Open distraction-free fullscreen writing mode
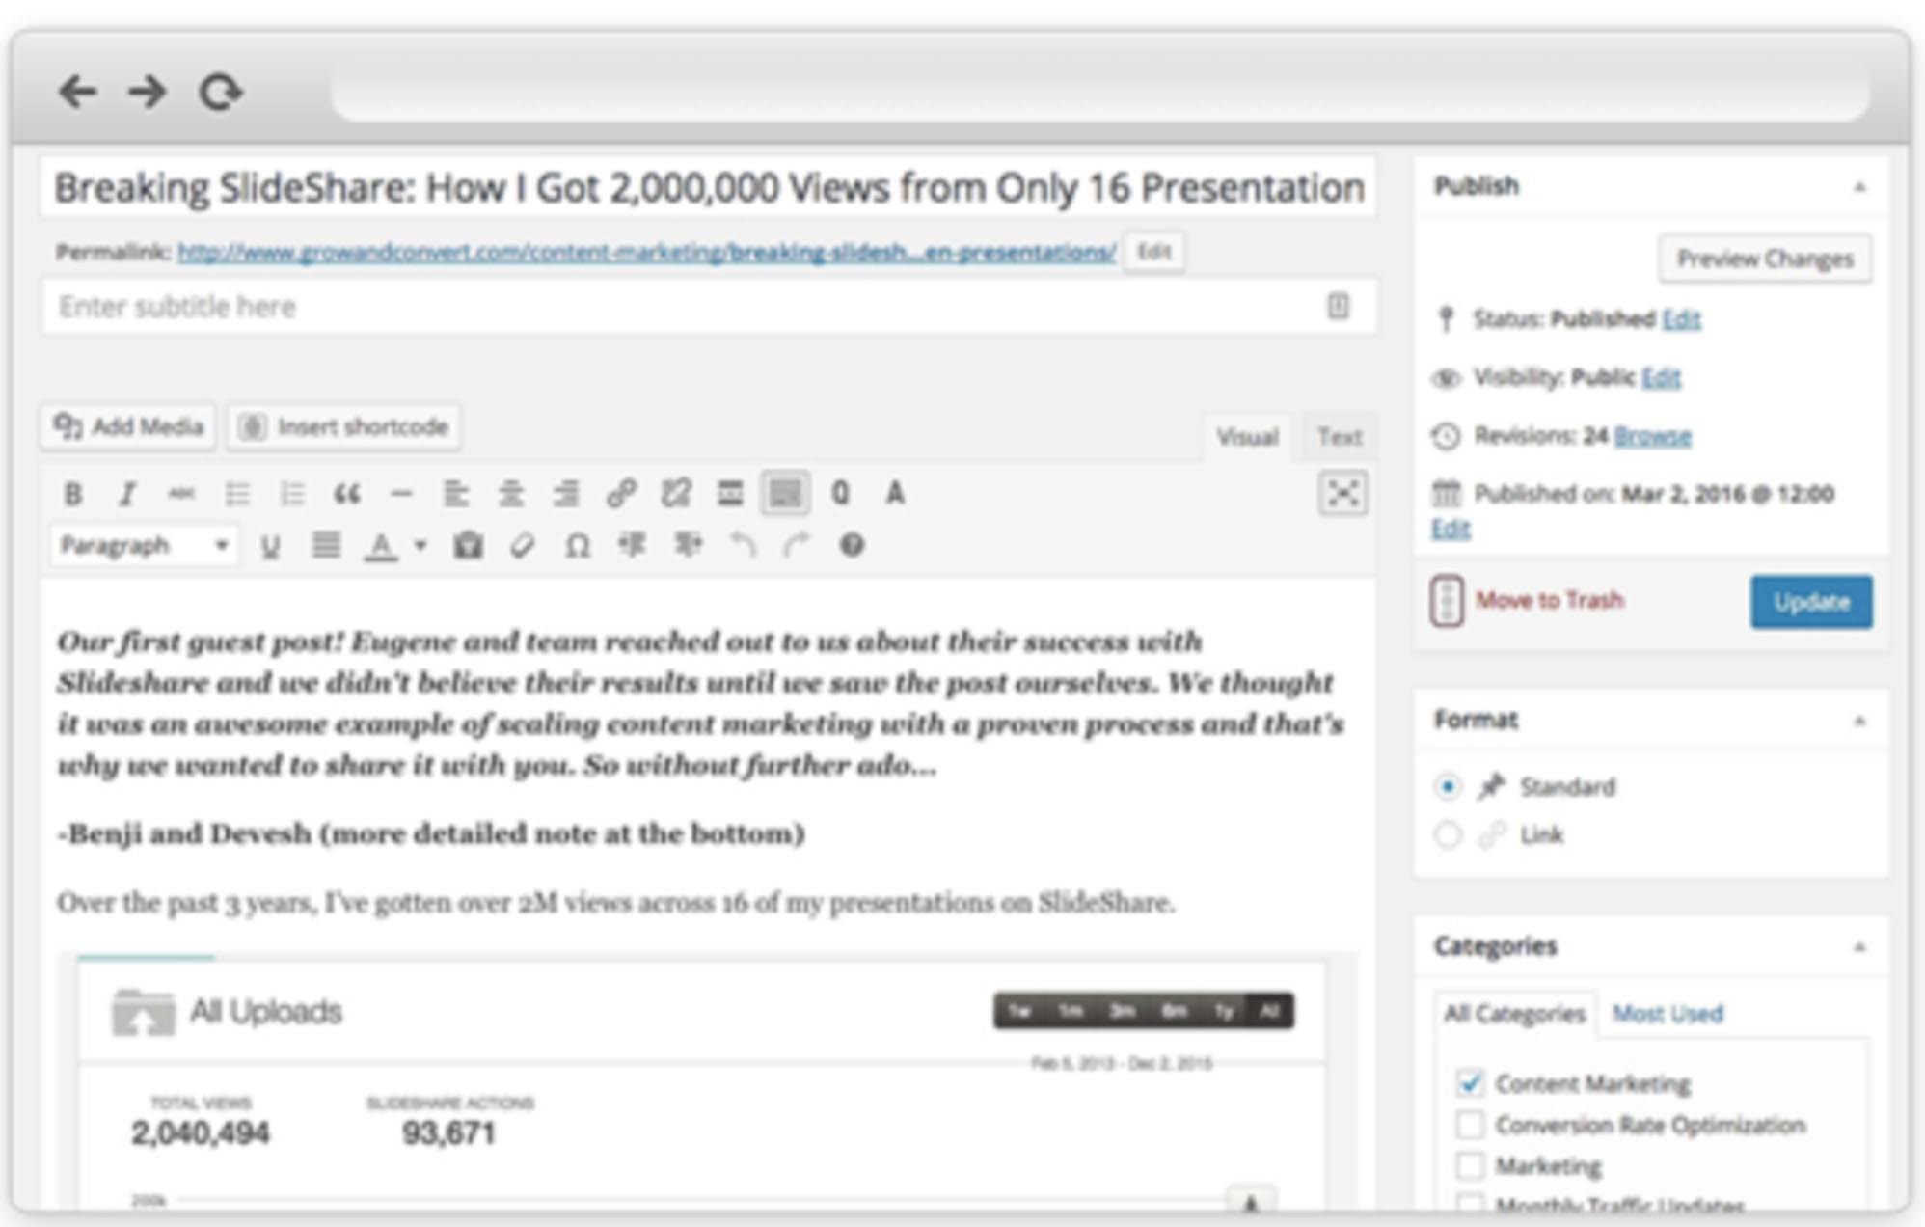 (x=1342, y=493)
